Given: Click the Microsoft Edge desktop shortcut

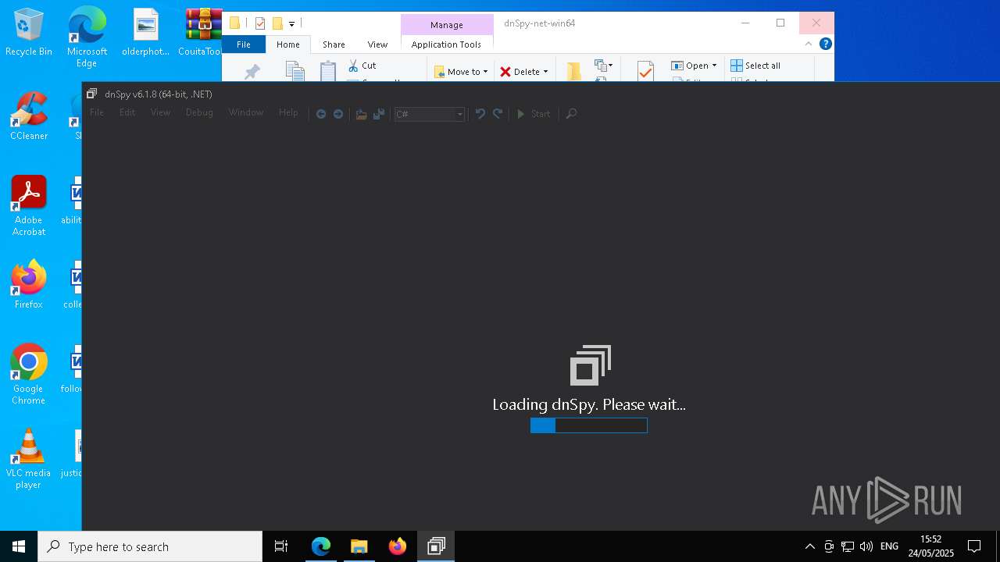Looking at the screenshot, I should coord(87,37).
